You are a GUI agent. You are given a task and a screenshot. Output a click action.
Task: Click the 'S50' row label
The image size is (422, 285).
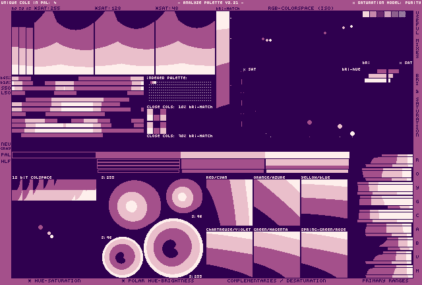tap(6, 88)
